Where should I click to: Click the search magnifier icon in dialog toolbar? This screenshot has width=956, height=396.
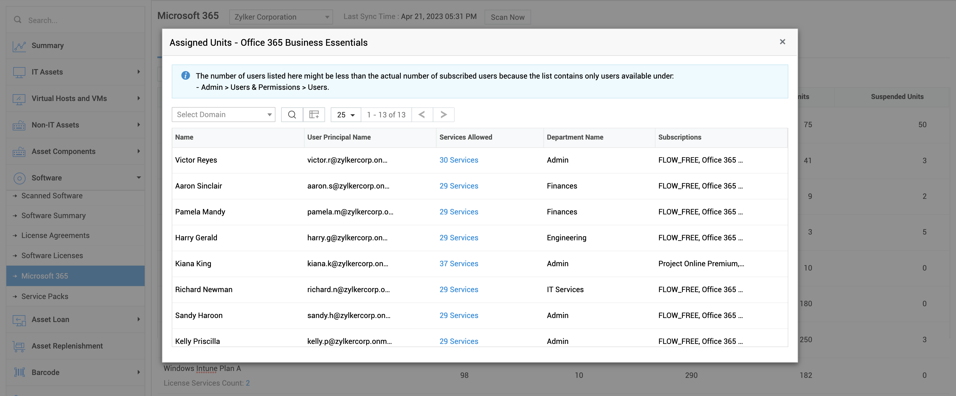click(292, 115)
